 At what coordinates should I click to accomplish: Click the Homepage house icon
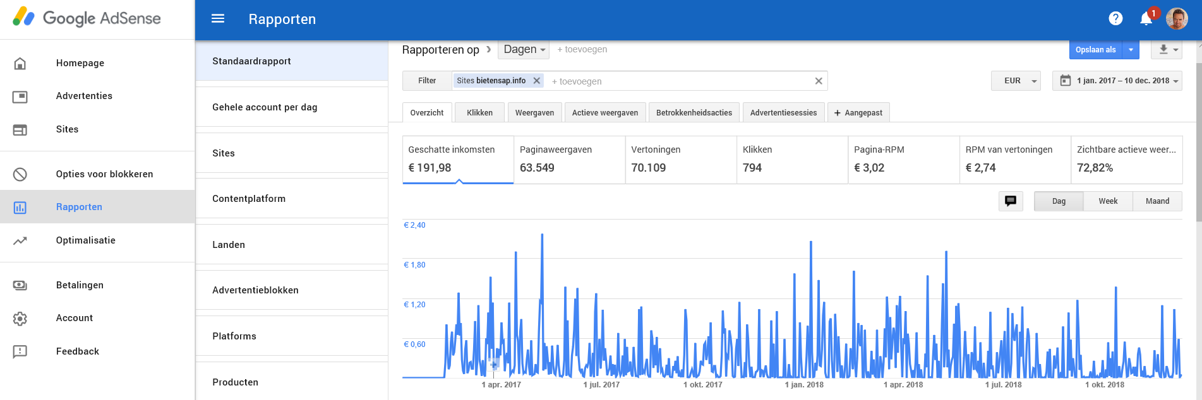coord(20,63)
